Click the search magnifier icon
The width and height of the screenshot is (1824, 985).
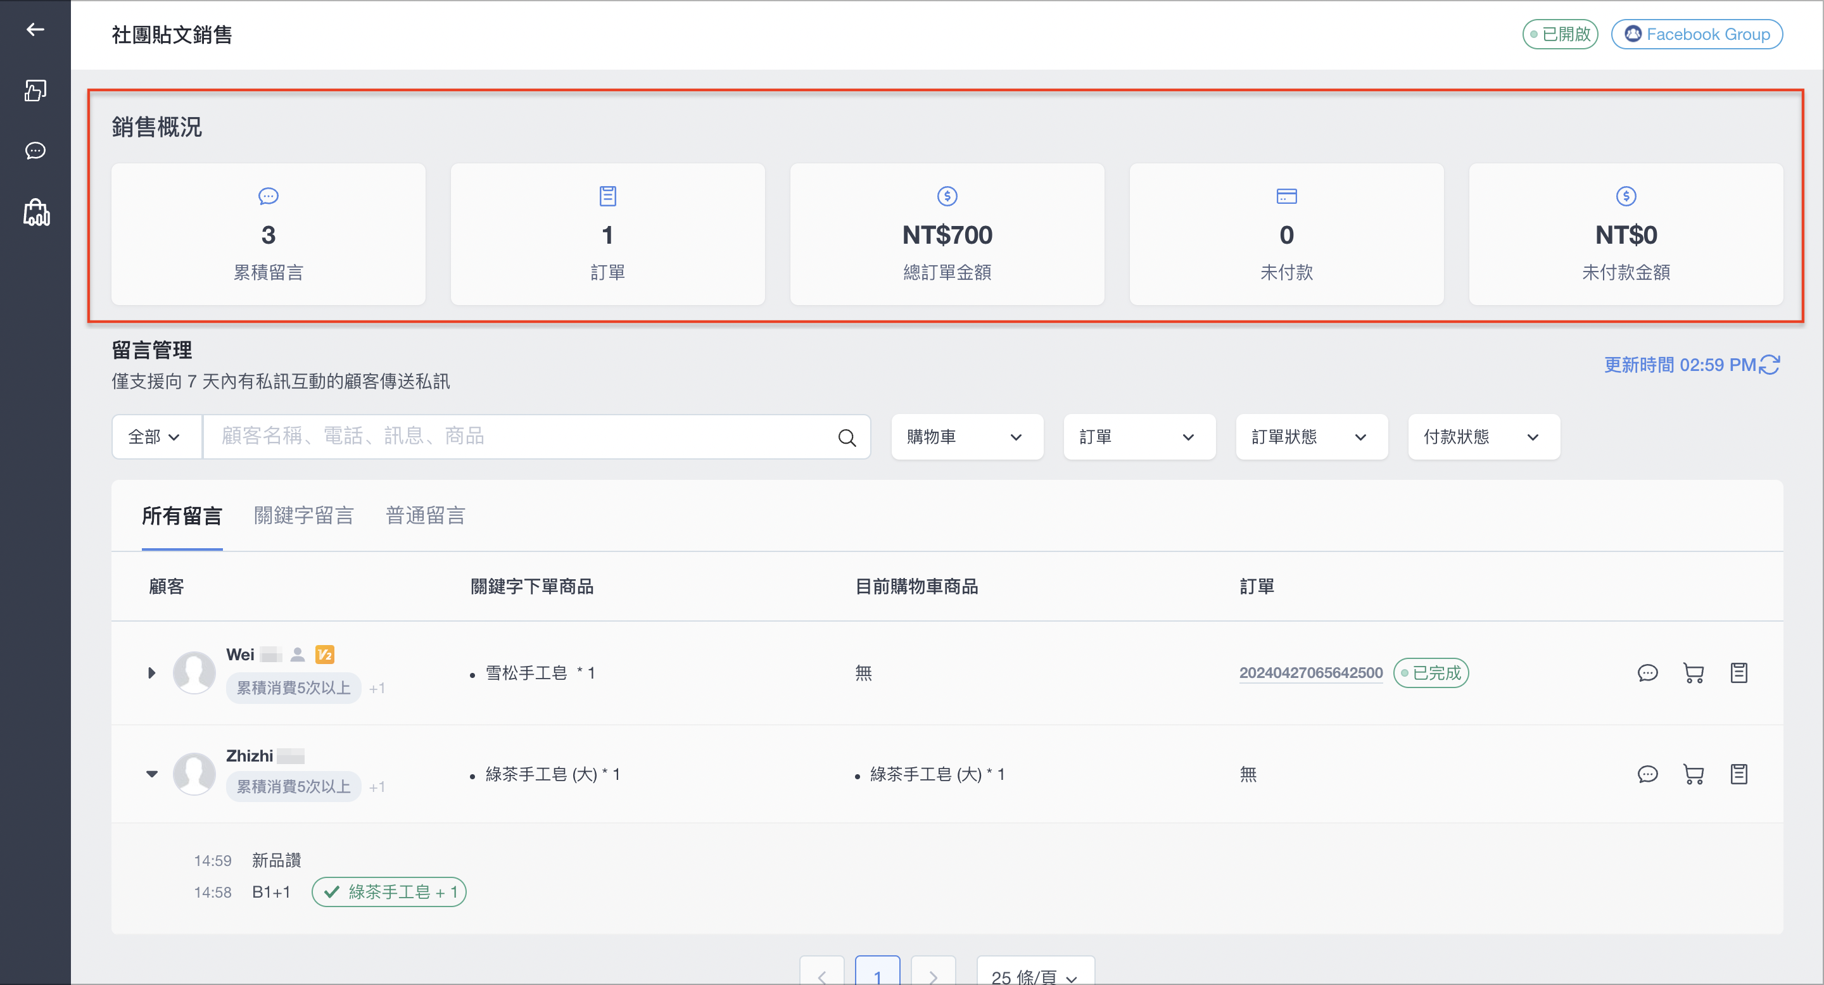coord(847,437)
